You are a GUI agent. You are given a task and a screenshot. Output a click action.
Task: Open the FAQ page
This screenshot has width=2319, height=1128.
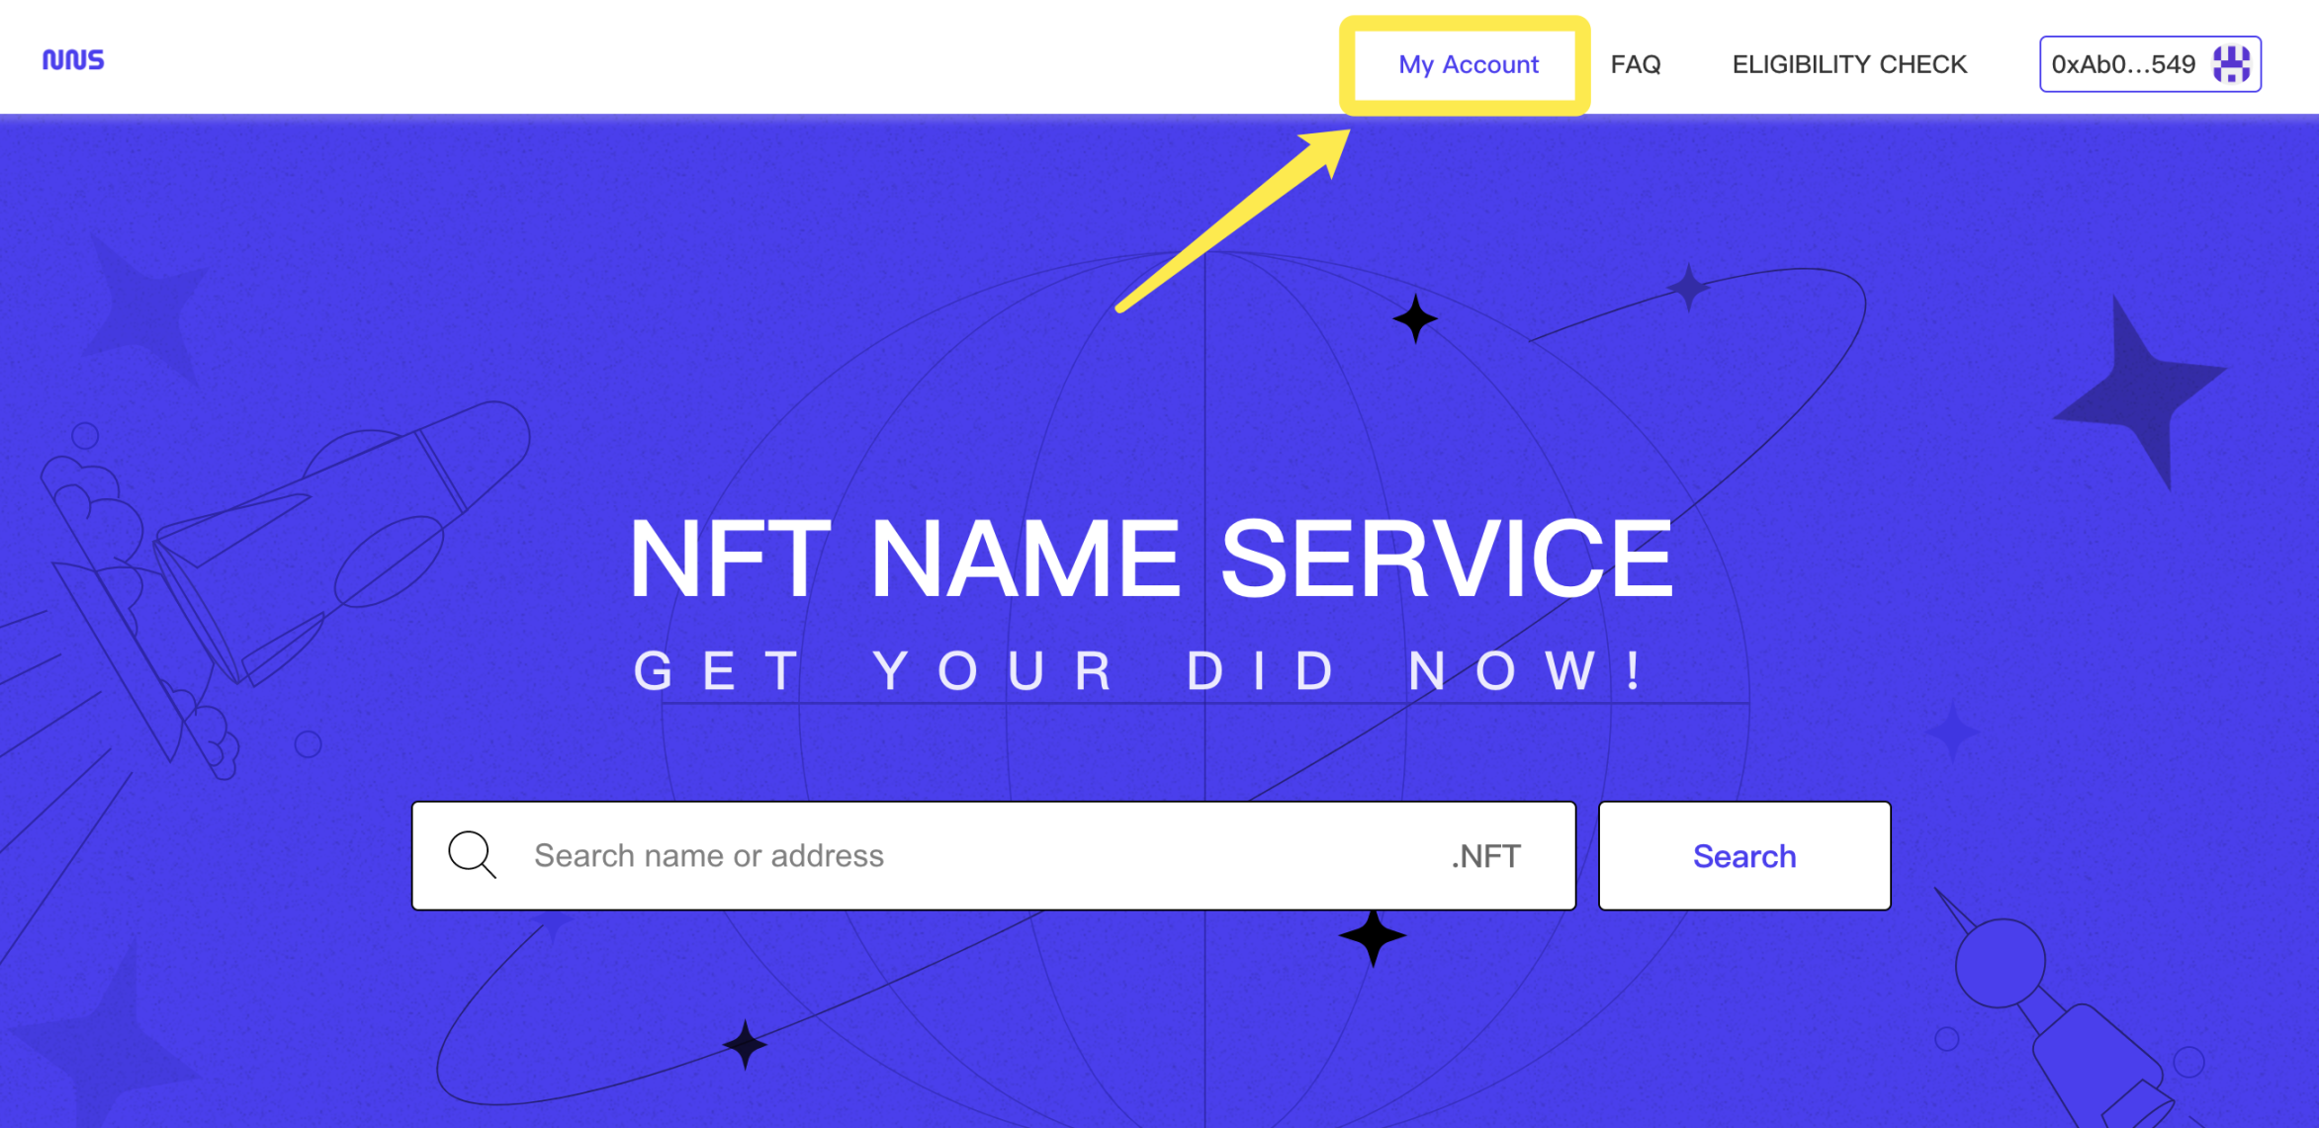(x=1635, y=65)
